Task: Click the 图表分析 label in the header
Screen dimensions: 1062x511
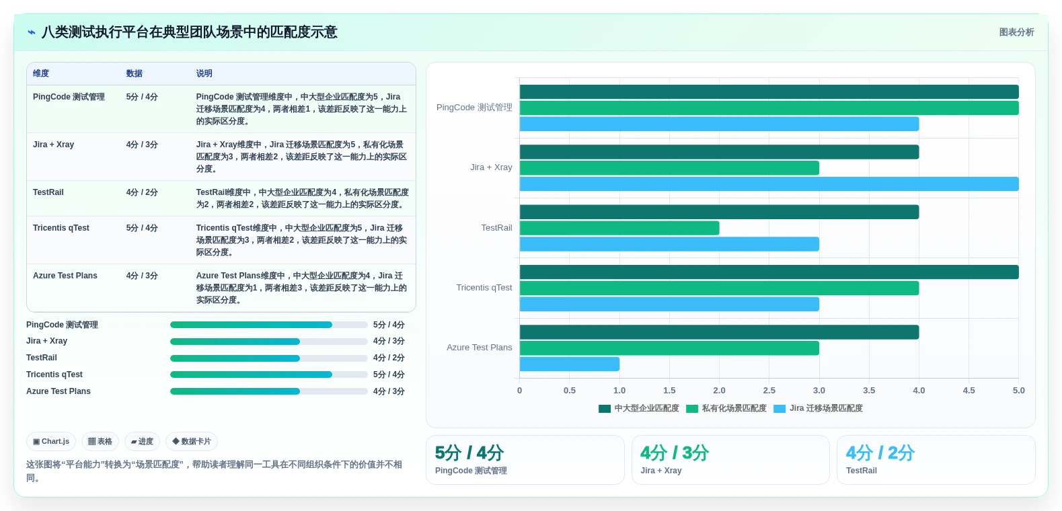Action: click(1016, 32)
